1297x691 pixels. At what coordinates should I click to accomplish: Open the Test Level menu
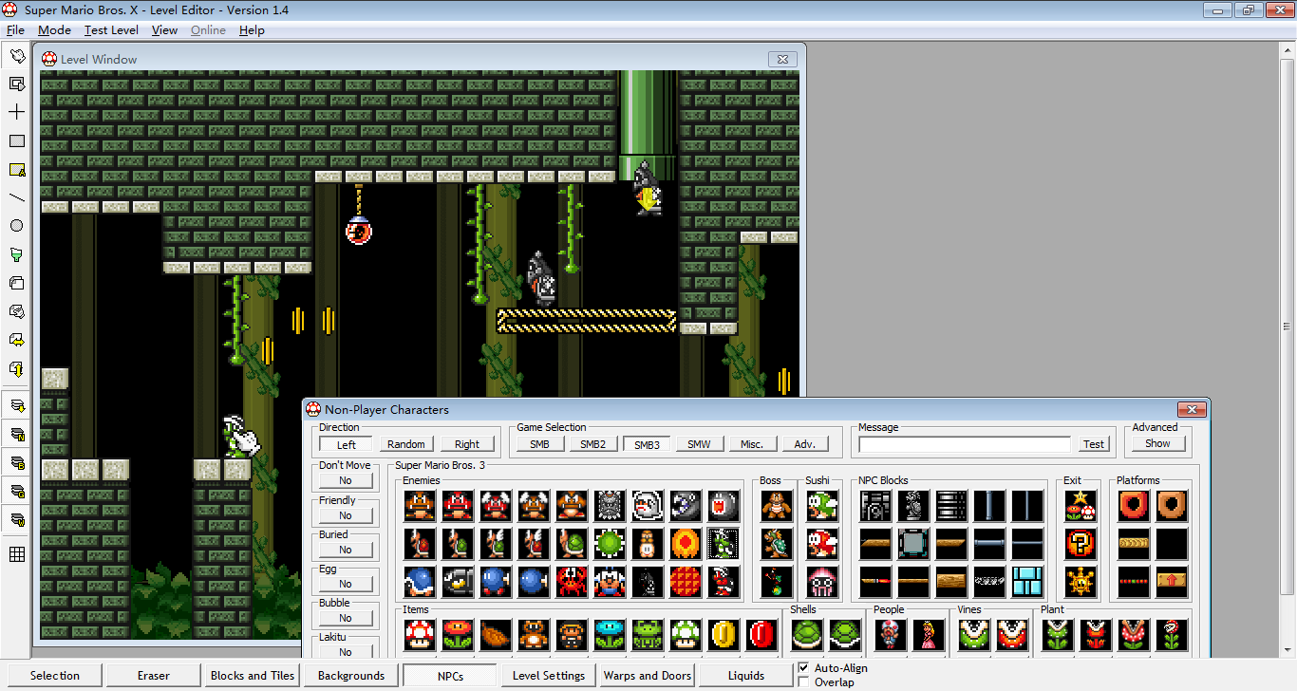111,30
